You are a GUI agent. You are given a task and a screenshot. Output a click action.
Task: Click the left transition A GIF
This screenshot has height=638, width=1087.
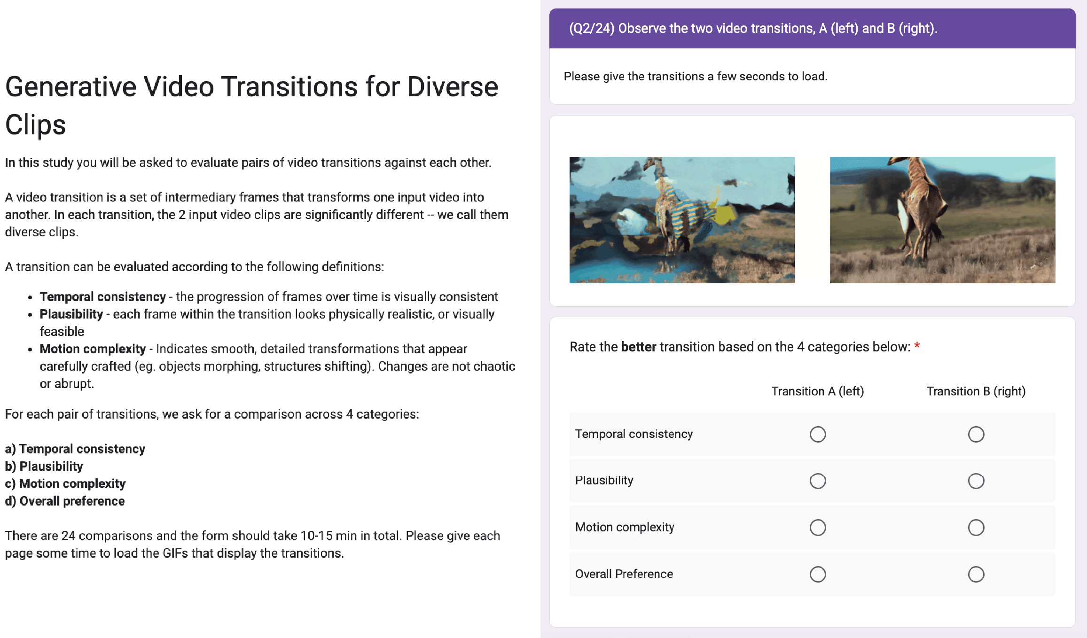(x=682, y=220)
